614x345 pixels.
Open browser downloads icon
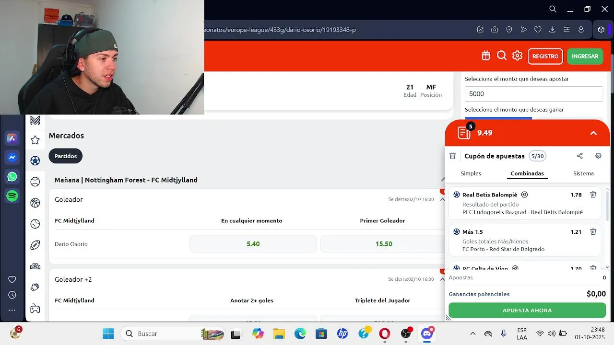(x=552, y=30)
